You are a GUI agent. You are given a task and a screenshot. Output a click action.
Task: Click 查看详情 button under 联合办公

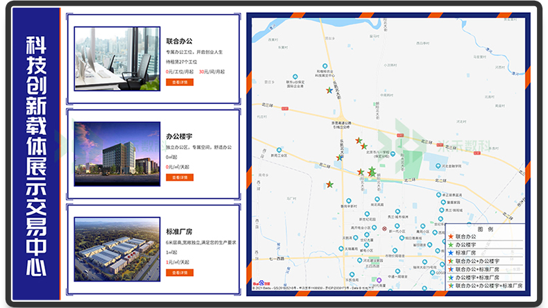[x=179, y=82]
